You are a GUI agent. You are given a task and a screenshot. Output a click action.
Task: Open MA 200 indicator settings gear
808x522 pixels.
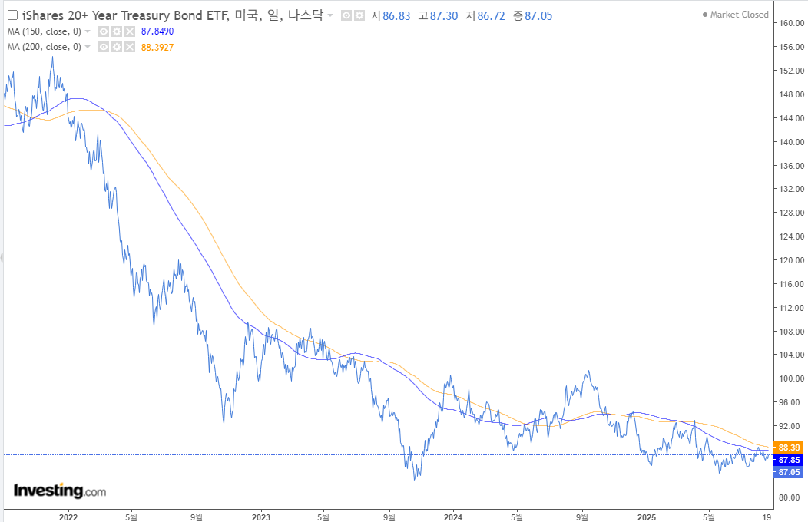click(117, 47)
